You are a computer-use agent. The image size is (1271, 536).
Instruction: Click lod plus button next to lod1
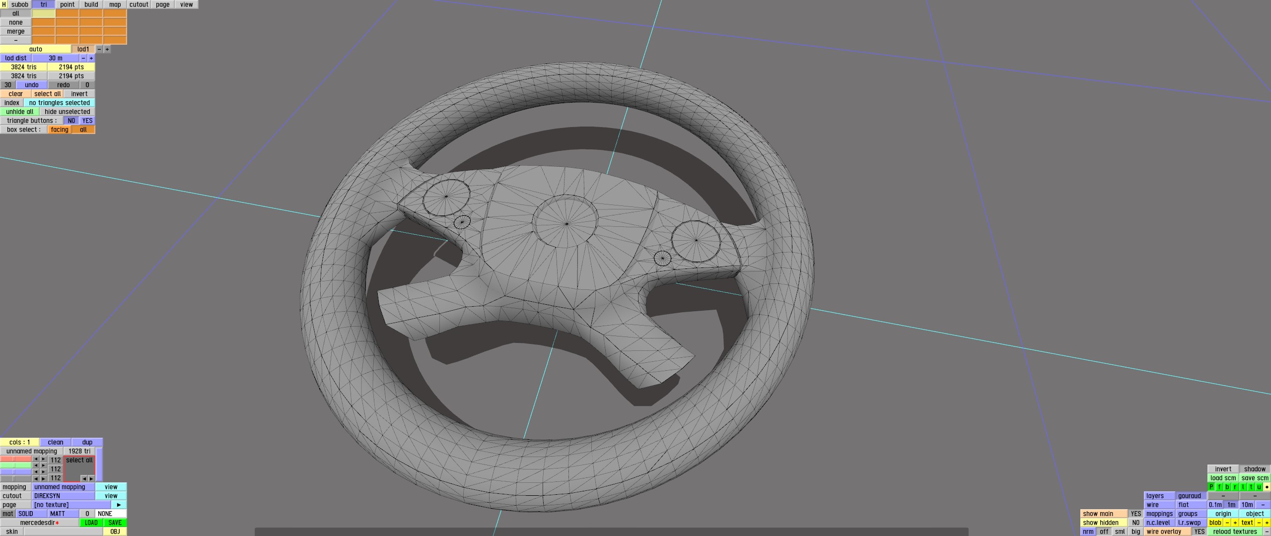[107, 49]
